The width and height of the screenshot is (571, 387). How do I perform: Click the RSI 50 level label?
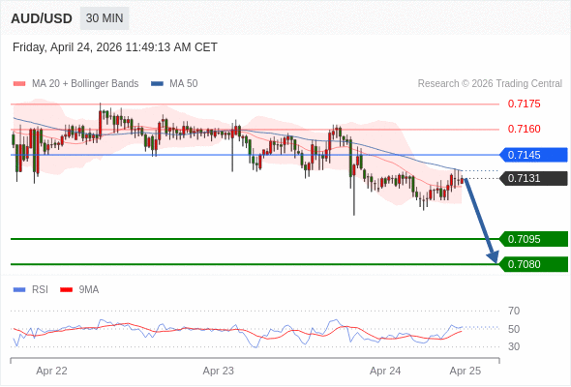click(x=514, y=329)
